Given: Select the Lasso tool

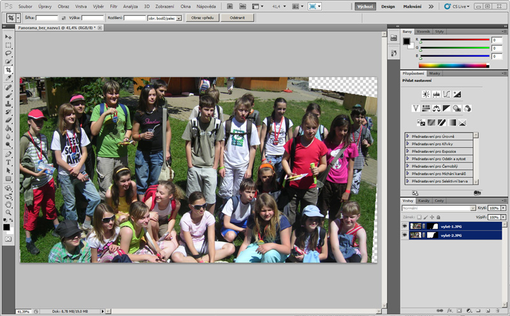Looking at the screenshot, I should coord(8,54).
